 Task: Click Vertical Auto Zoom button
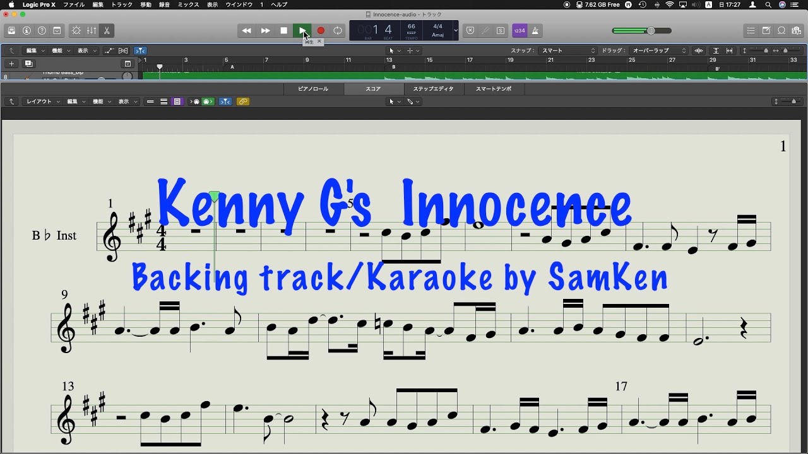click(716, 50)
